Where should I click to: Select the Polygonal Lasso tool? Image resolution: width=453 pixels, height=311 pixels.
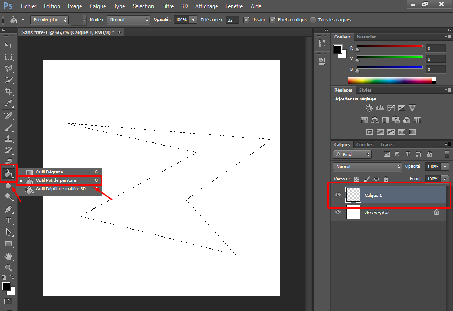coord(8,69)
